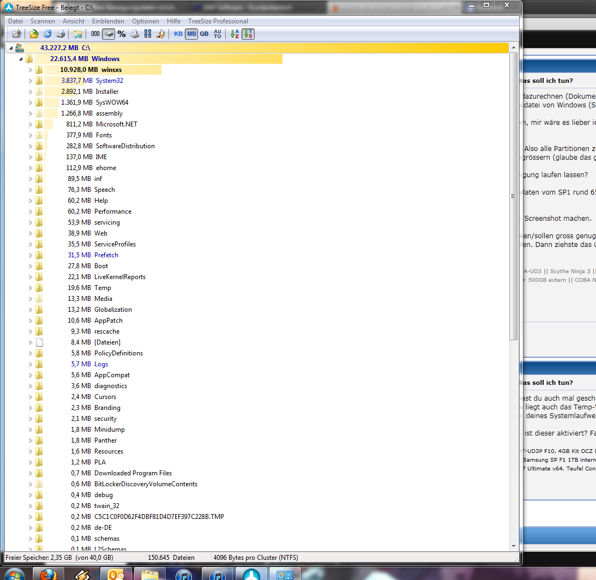This screenshot has width=596, height=580.
Task: Open the TreeSize Professional menu
Action: coord(218,21)
